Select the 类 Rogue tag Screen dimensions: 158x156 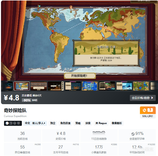pos(101,123)
